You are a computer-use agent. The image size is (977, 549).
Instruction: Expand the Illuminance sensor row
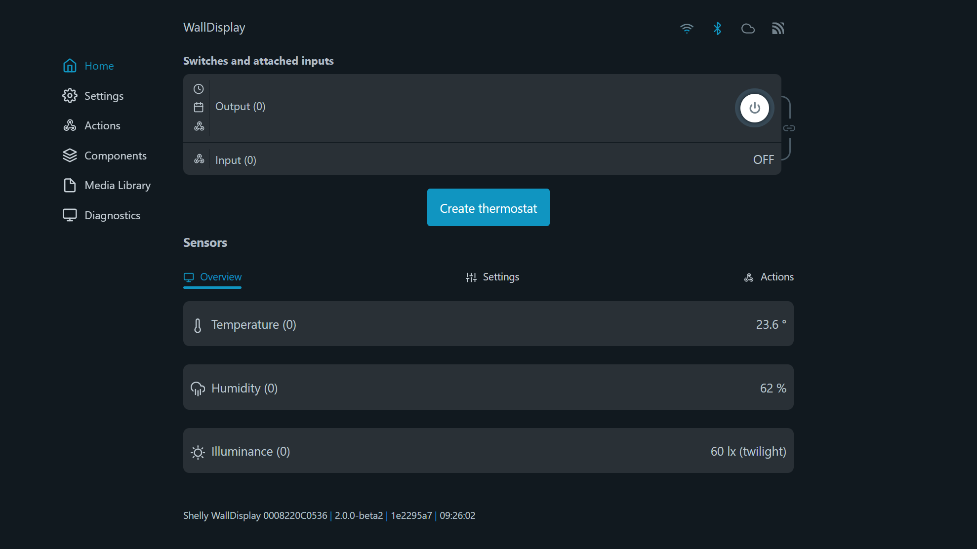click(488, 451)
